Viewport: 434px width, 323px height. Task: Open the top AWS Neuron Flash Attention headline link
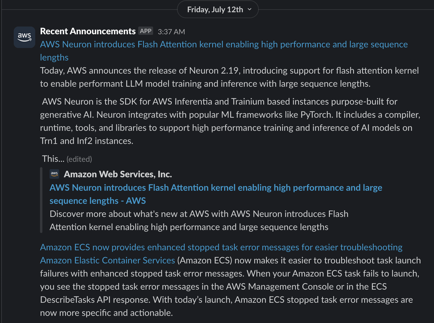(224, 45)
